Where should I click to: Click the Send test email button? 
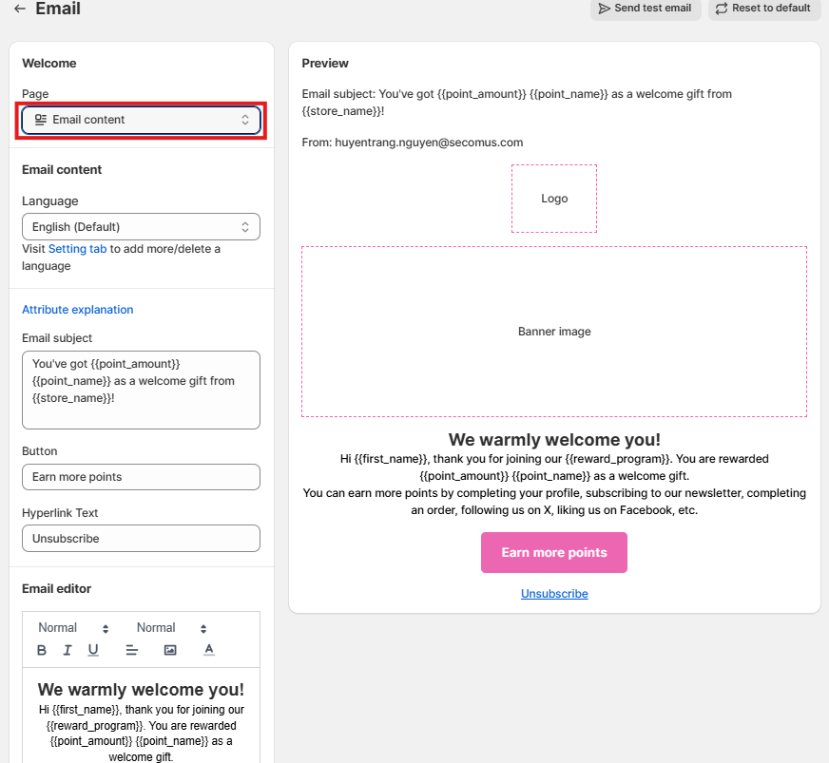(x=646, y=9)
